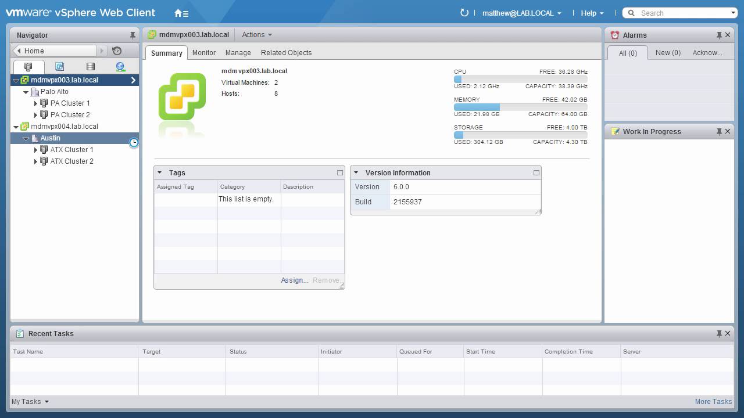
Task: Click the refresh icon in the top bar
Action: click(463, 13)
